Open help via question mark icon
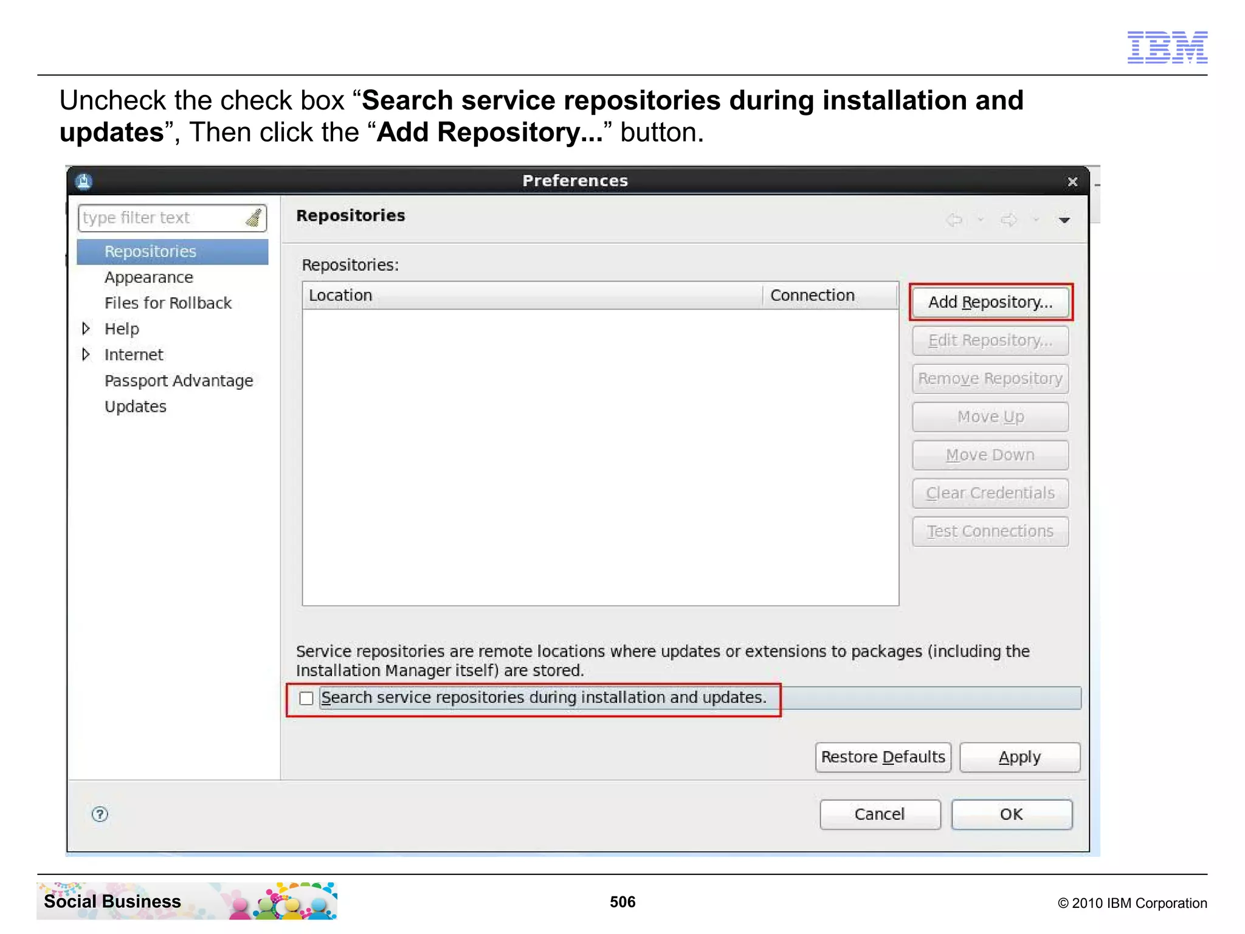 click(x=100, y=814)
